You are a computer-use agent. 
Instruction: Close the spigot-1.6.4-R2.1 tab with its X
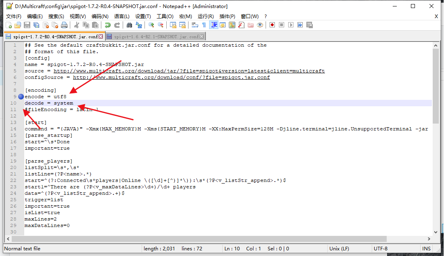pyautogui.click(x=202, y=36)
